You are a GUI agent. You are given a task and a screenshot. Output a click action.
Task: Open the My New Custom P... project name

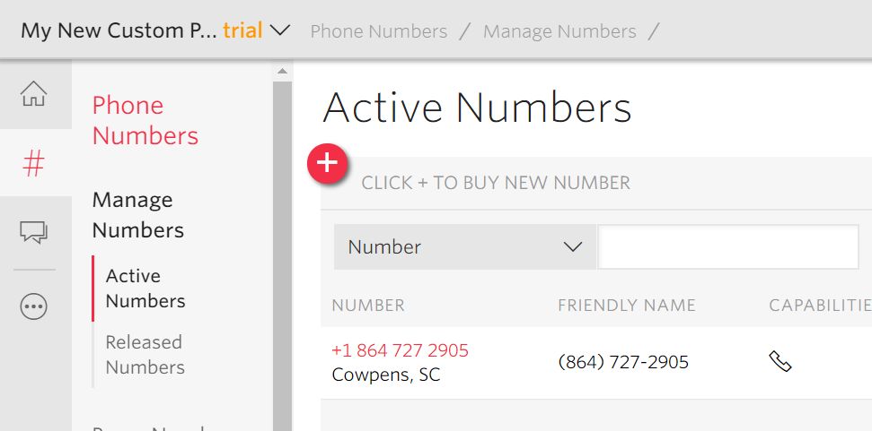tap(119, 30)
